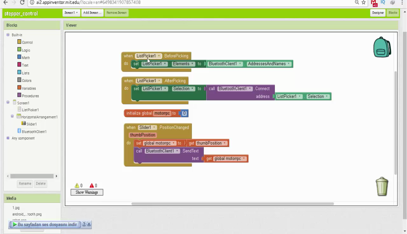Viewport: 407px width, 234px height.
Task: Open the AddressesAndNames property dropdown
Action: [x=269, y=64]
